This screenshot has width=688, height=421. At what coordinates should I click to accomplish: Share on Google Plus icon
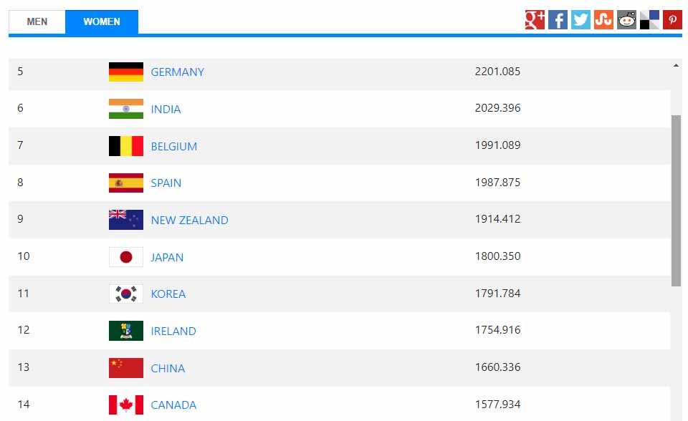click(x=535, y=20)
